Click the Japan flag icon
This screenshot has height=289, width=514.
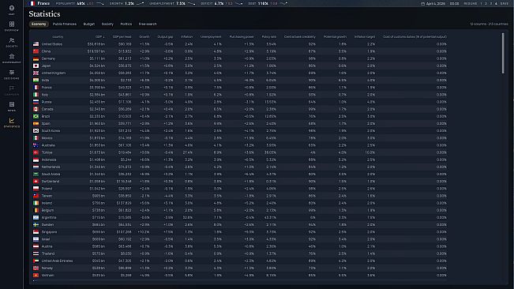pos(36,66)
